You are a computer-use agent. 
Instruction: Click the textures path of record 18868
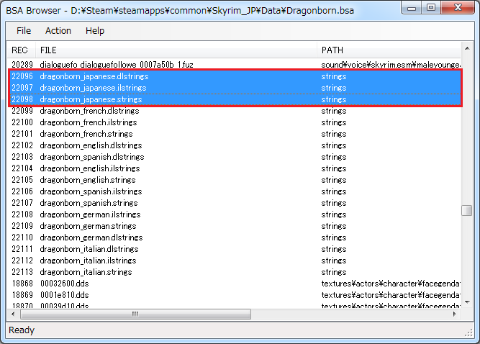tap(391, 284)
